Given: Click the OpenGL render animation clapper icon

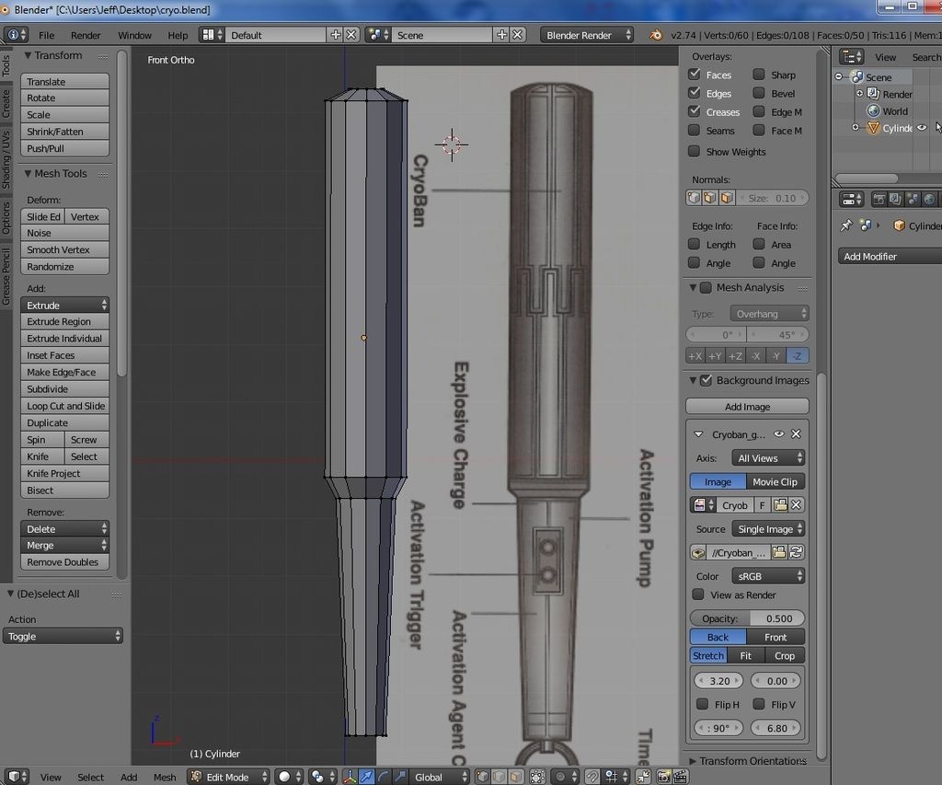Looking at the screenshot, I should (680, 777).
